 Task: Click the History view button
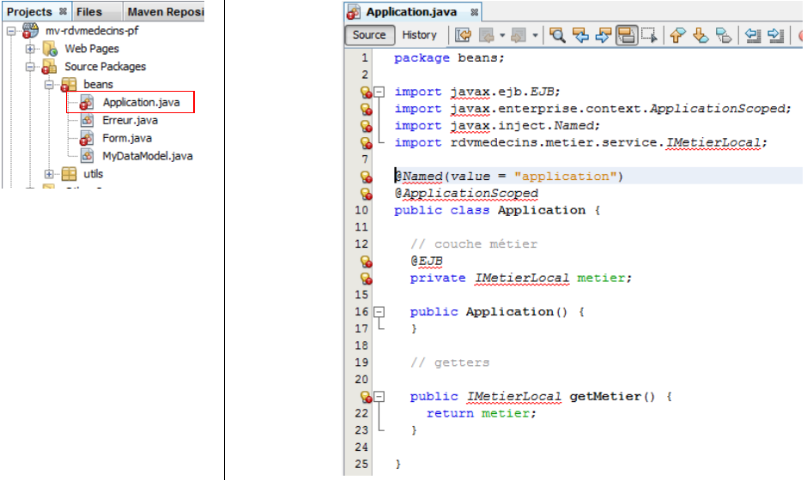[x=419, y=35]
